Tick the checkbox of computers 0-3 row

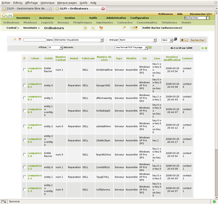25,111
